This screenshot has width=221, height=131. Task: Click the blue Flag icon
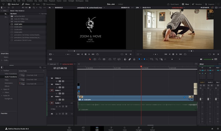(x=140, y=59)
